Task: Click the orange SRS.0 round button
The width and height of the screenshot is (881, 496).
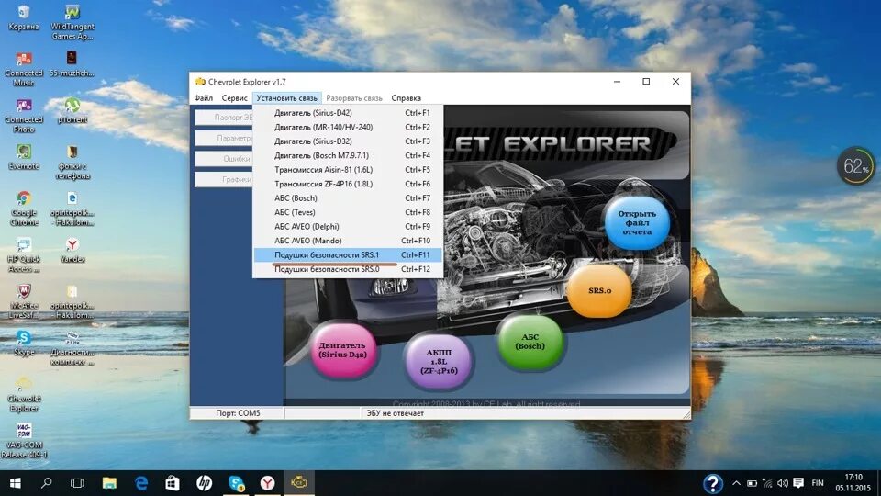Action: pos(599,291)
